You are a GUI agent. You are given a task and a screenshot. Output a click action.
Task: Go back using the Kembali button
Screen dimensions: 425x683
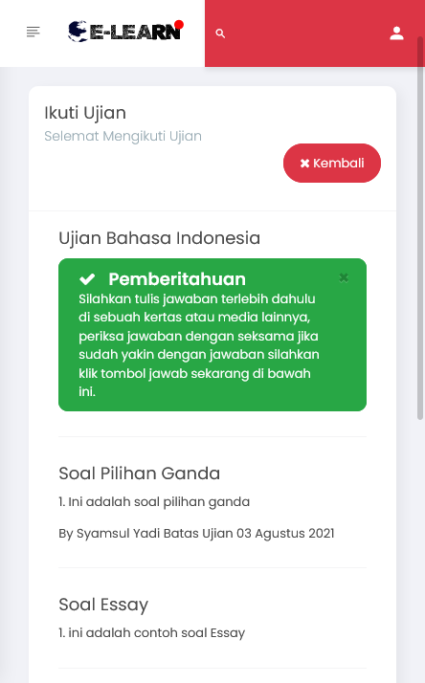click(332, 163)
